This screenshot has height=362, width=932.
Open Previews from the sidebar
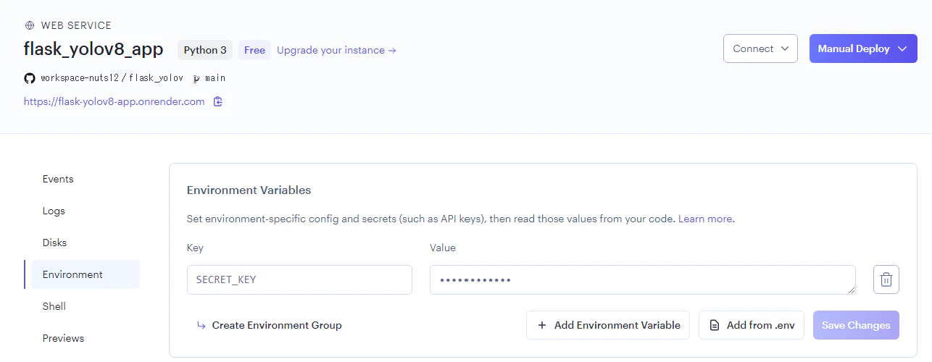[63, 338]
